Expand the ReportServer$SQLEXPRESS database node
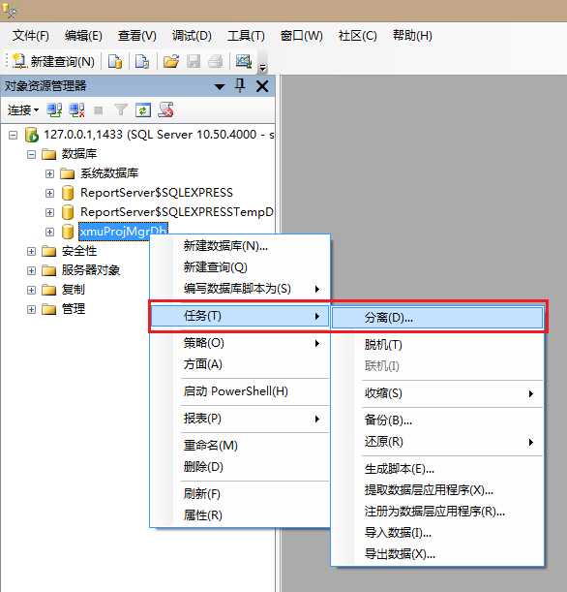The image size is (567, 592). click(49, 194)
